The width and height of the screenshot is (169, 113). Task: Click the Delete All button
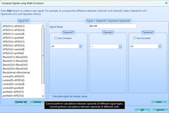click(x=21, y=102)
